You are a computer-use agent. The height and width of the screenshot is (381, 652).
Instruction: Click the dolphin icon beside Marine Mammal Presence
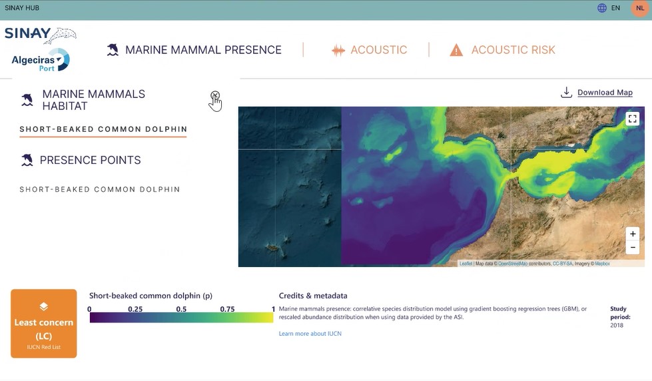pyautogui.click(x=113, y=50)
